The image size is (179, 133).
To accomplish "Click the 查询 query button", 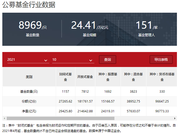I will point(107,60).
